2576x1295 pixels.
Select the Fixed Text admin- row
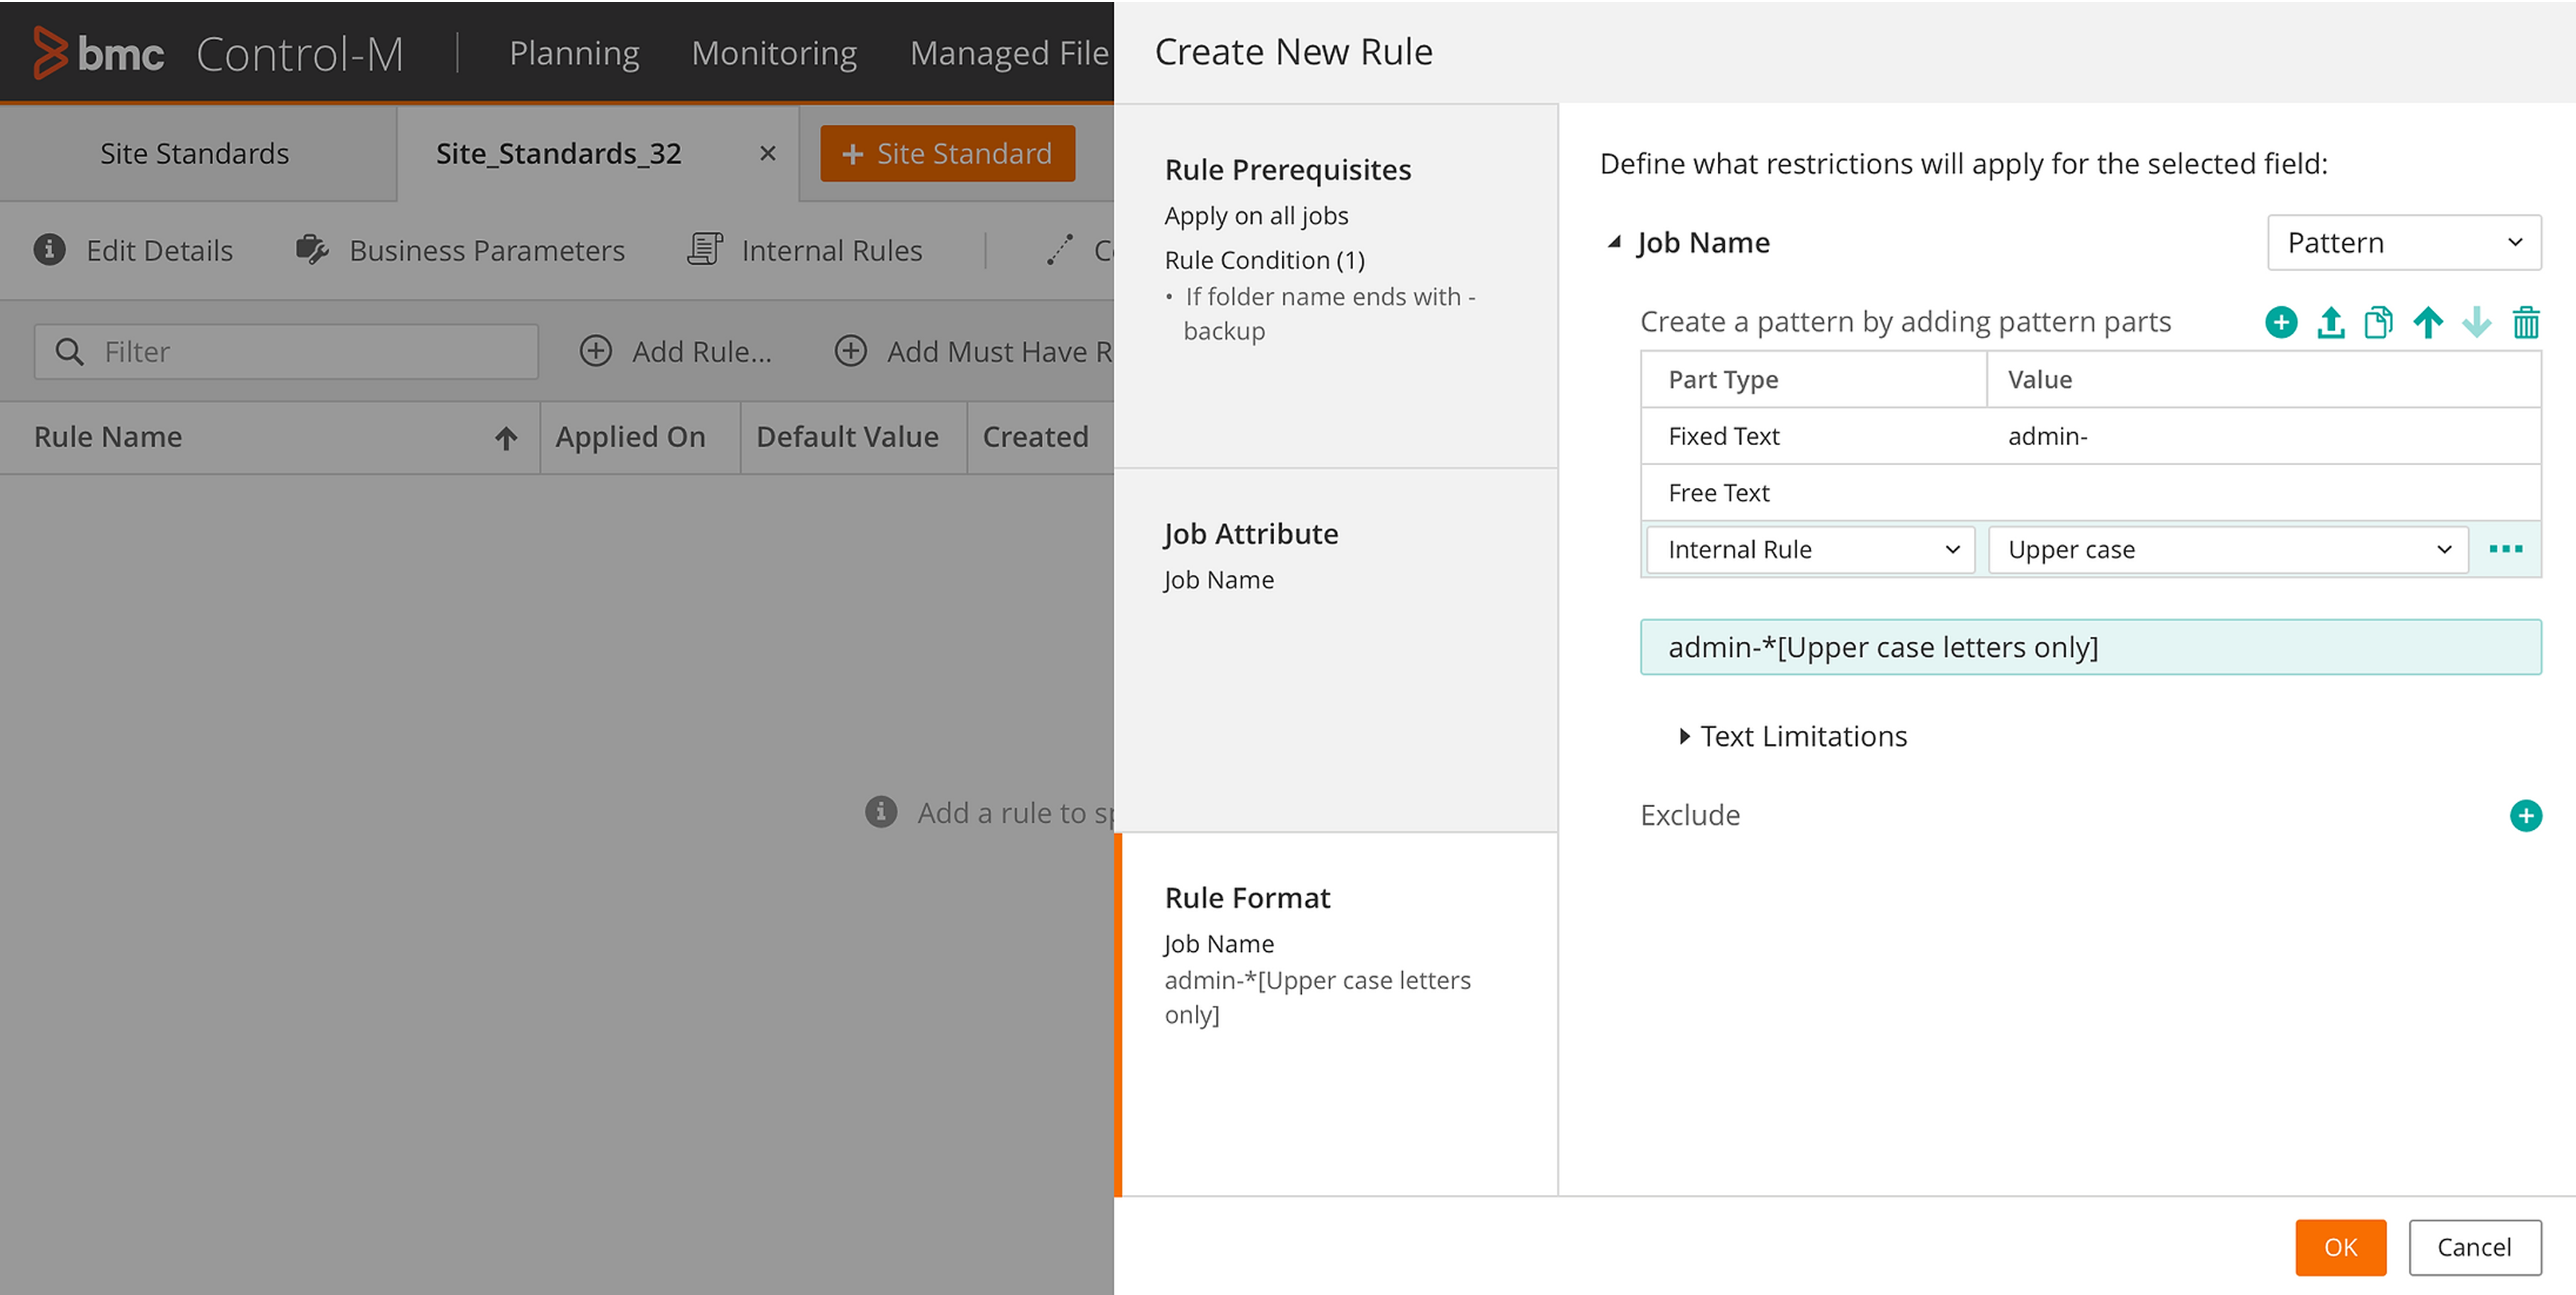(2090, 436)
